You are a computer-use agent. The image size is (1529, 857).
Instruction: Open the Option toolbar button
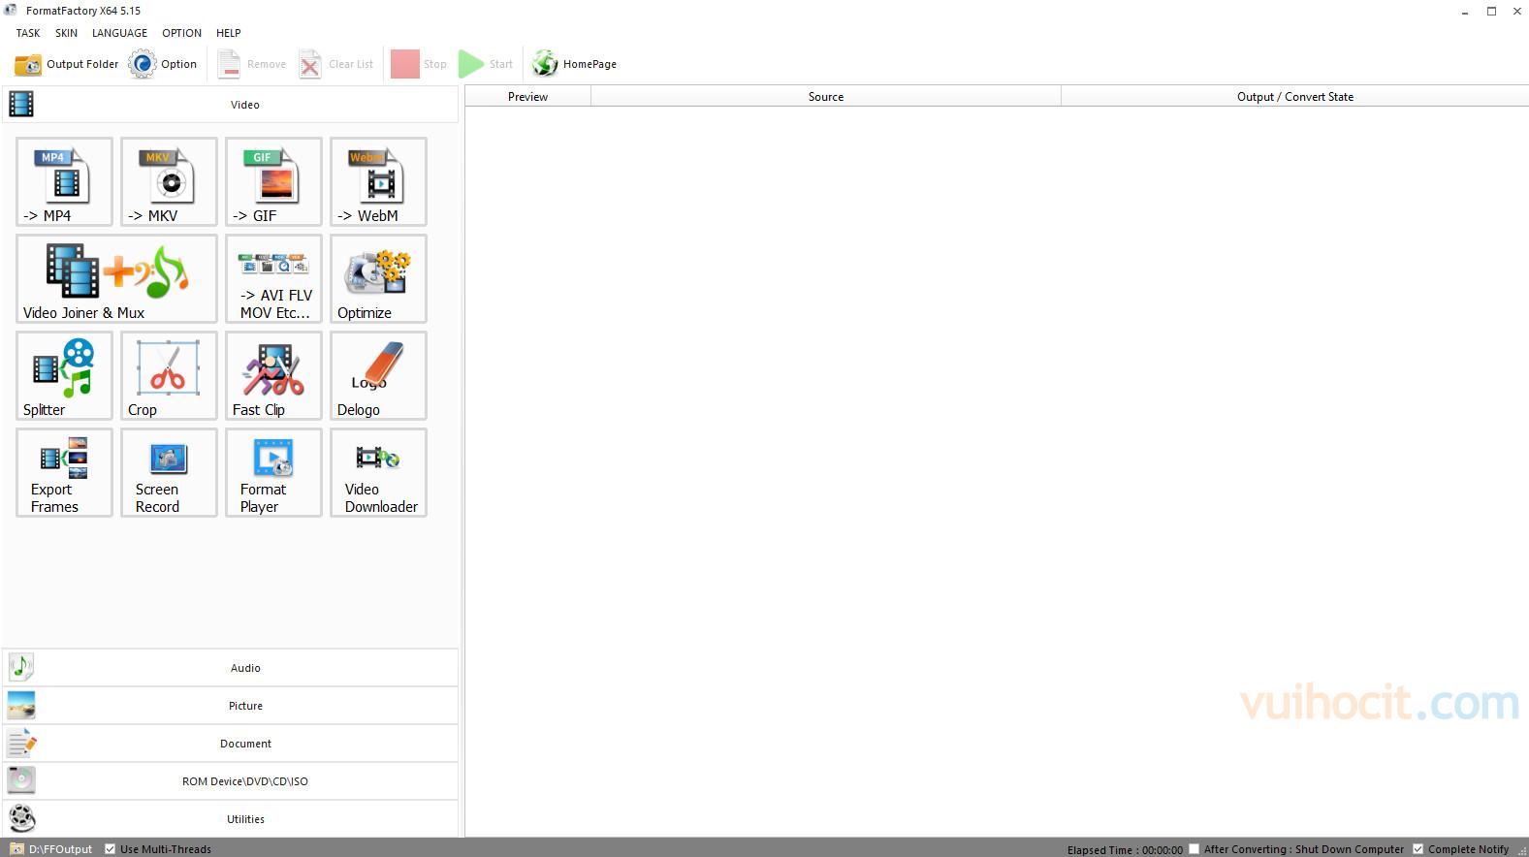(163, 64)
